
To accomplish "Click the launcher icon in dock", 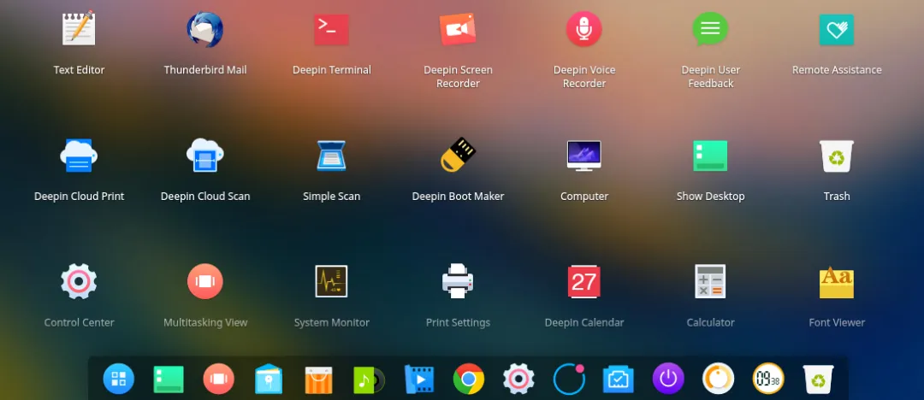I will coord(118,378).
